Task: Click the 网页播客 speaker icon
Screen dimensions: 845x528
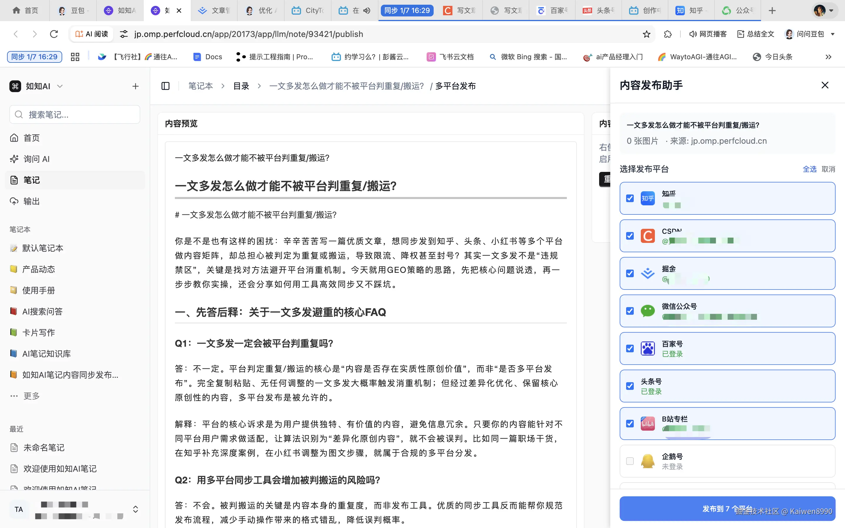Action: click(693, 34)
